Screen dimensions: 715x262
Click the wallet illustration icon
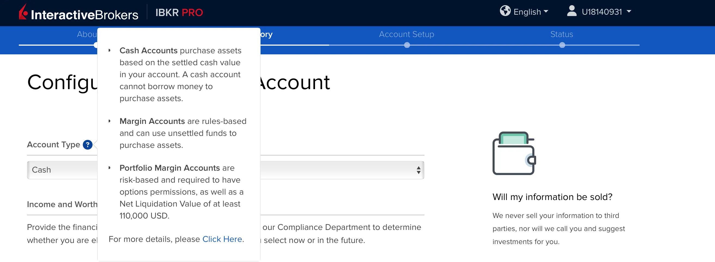514,153
